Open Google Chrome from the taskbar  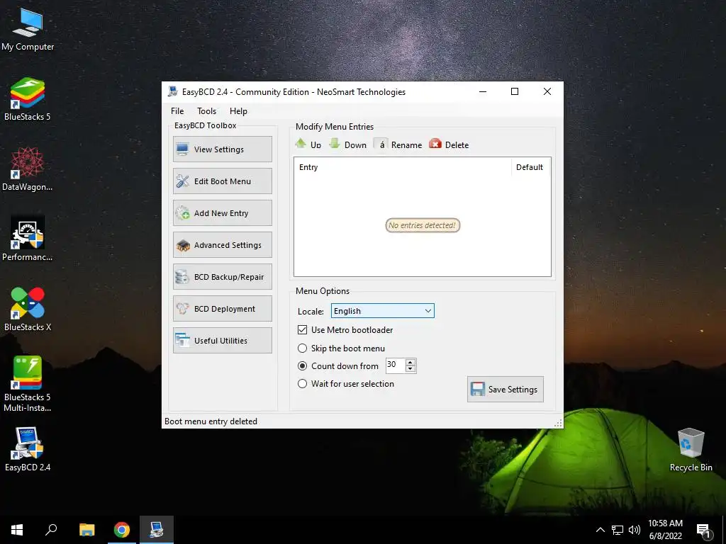[122, 530]
